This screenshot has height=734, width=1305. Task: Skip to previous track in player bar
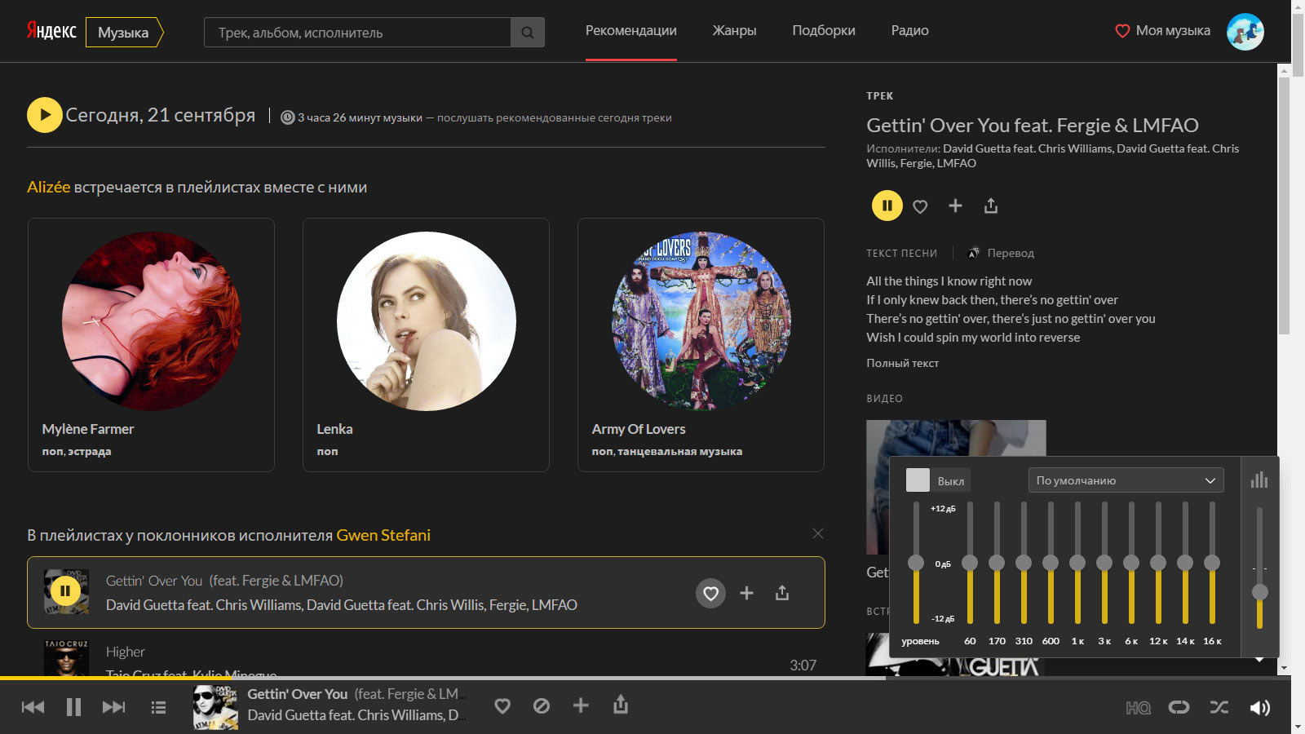(33, 707)
